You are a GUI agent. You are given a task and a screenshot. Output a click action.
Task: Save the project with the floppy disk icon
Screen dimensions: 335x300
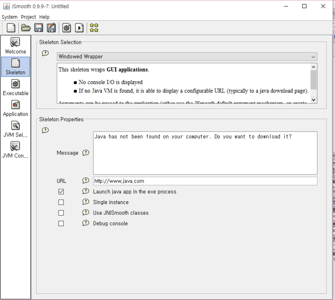[x=39, y=28]
